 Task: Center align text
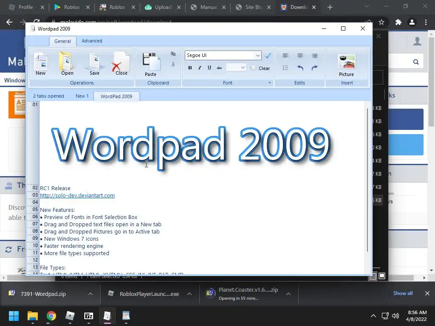(x=300, y=56)
